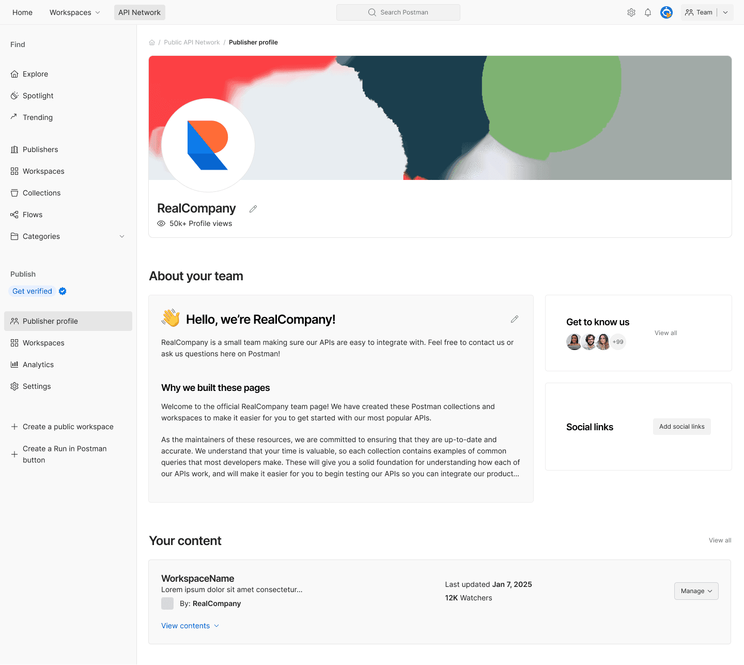Click the RealCompany logo avatar
The width and height of the screenshot is (744, 665).
coord(208,145)
